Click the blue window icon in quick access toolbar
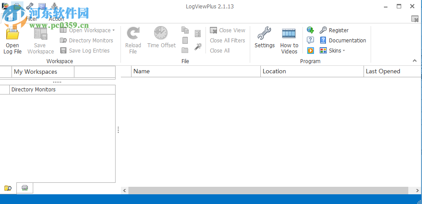 coord(42,6)
